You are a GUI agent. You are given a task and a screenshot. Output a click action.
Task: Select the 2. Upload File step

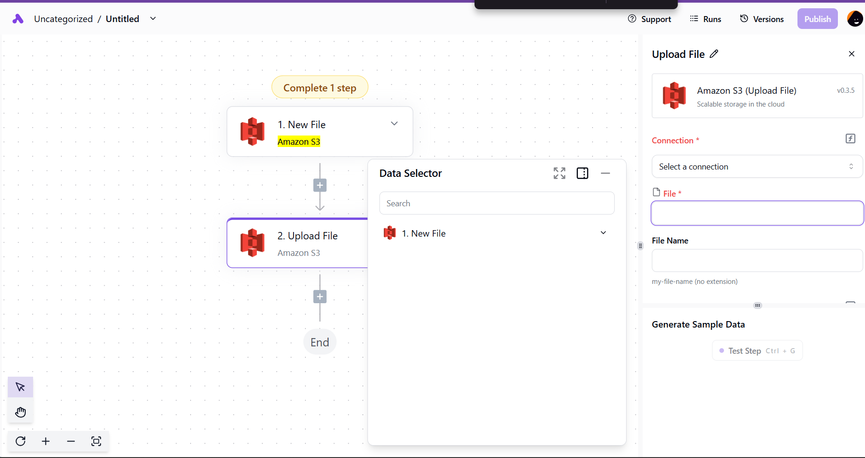click(298, 243)
